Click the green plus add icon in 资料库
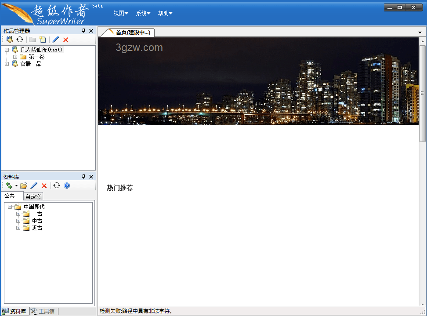Image resolution: width=427 pixels, height=316 pixels. (9, 185)
